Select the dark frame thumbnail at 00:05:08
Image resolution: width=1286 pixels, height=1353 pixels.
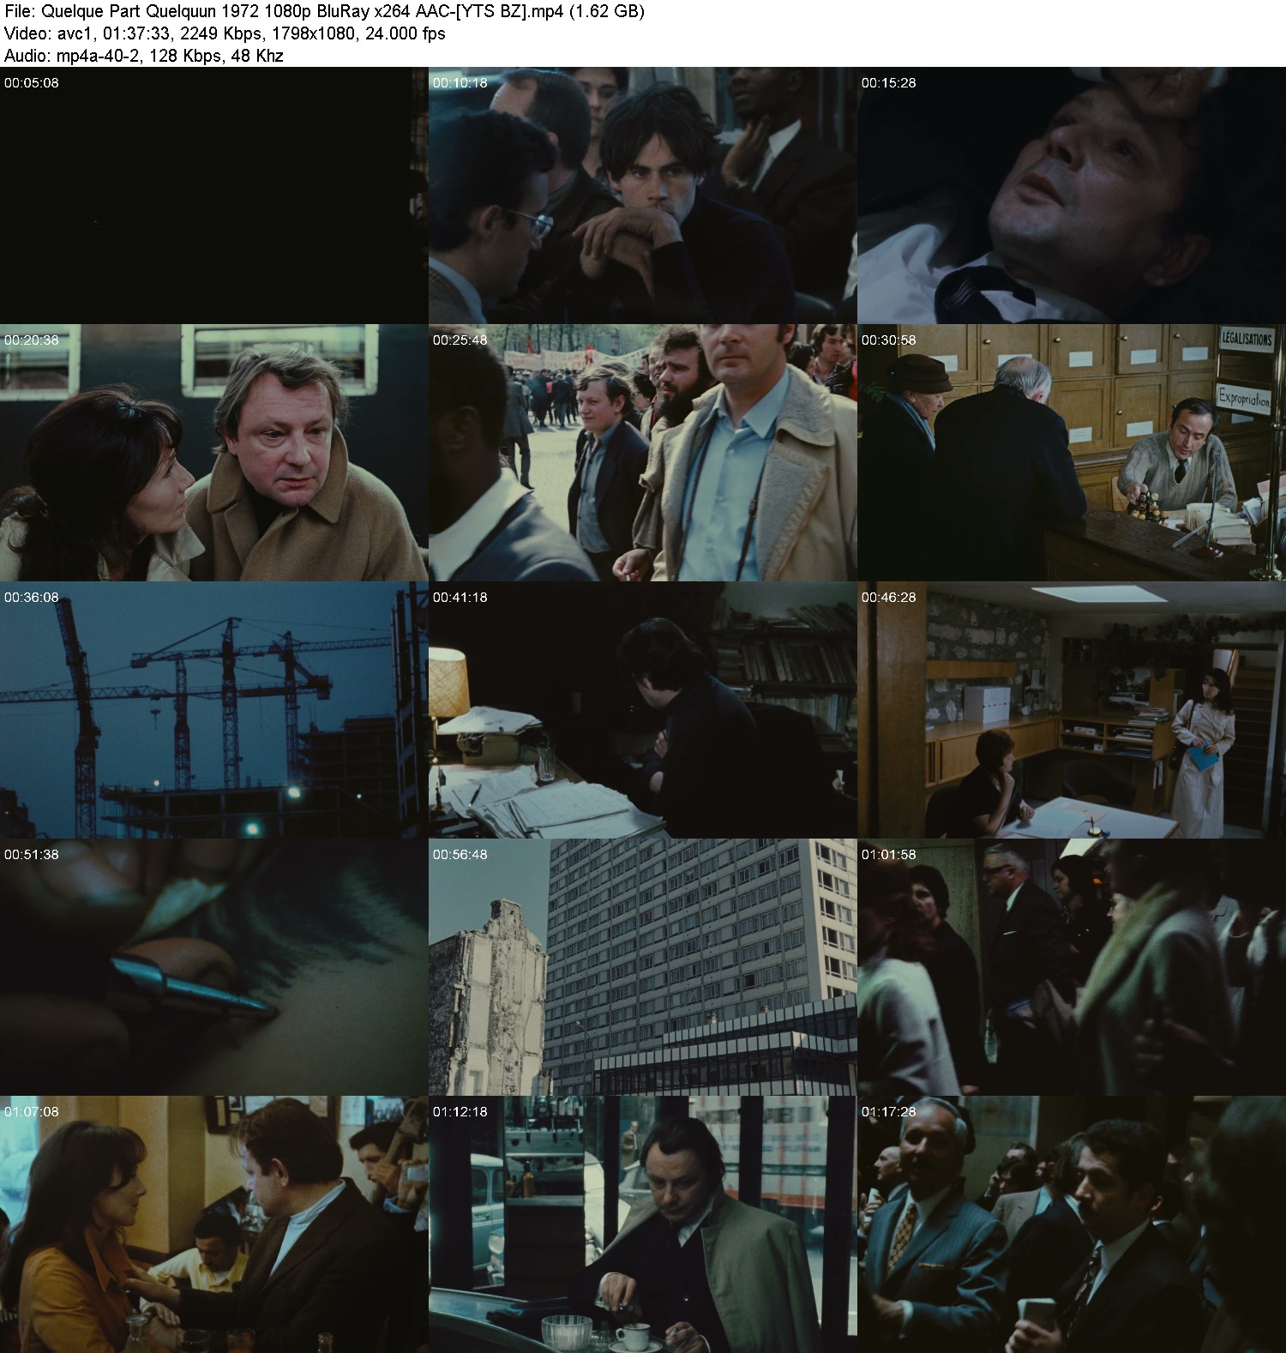[214, 195]
